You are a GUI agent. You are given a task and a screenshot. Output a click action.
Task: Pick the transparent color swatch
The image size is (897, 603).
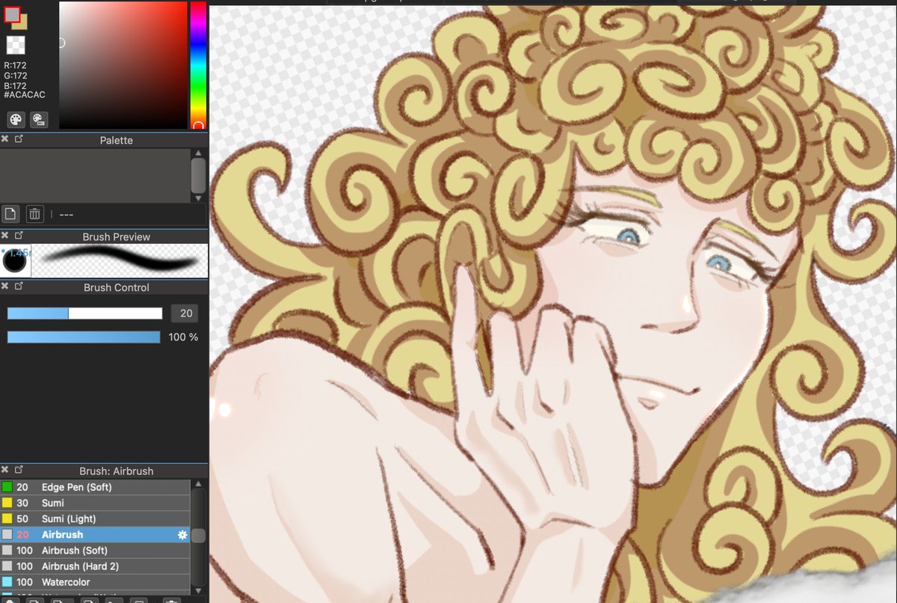tap(16, 45)
